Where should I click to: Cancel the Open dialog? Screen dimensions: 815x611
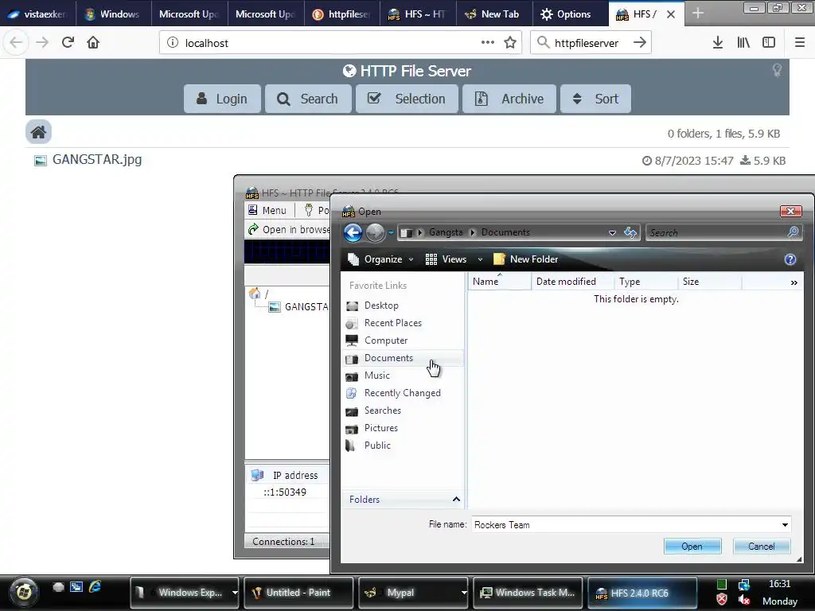pyautogui.click(x=761, y=547)
